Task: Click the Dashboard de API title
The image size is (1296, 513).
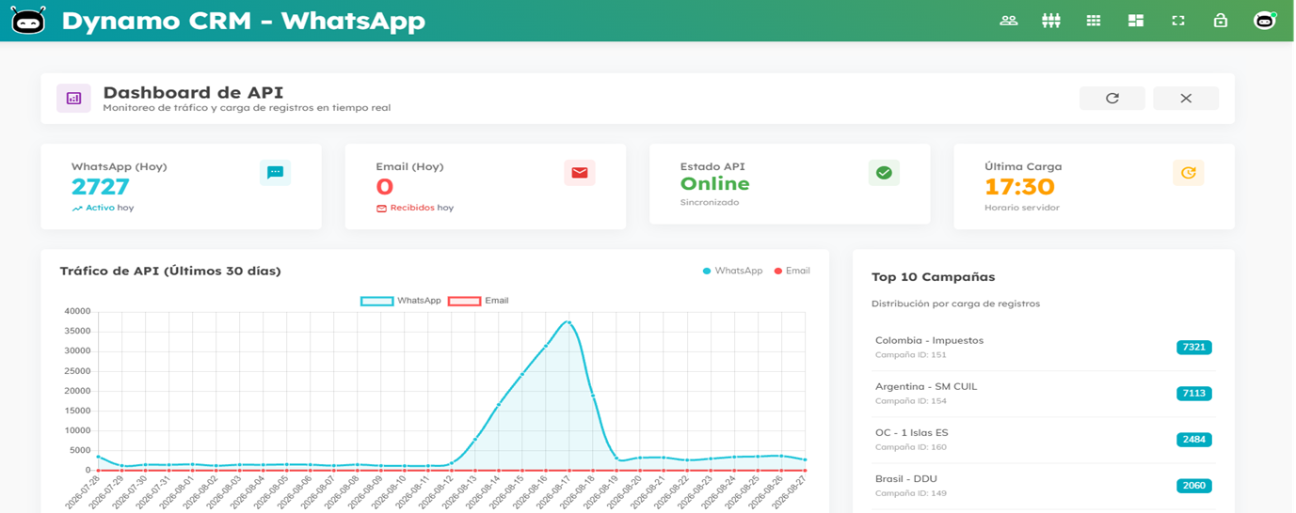Action: point(193,92)
